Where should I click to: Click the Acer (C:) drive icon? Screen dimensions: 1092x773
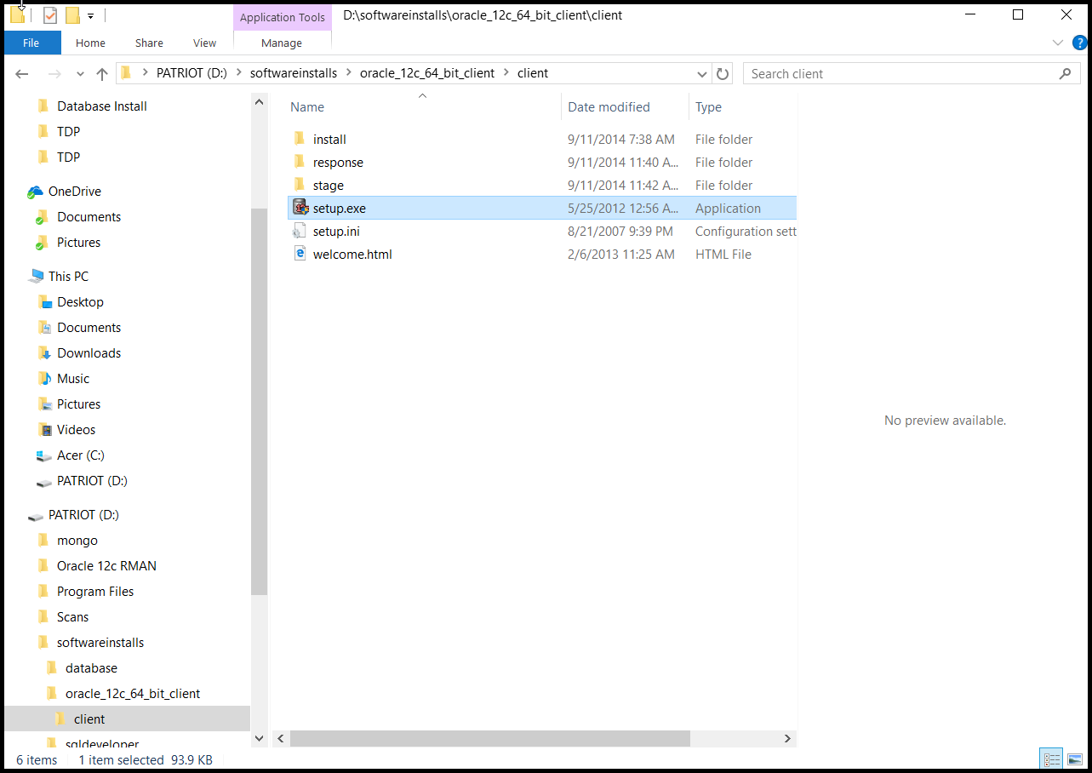coord(44,455)
